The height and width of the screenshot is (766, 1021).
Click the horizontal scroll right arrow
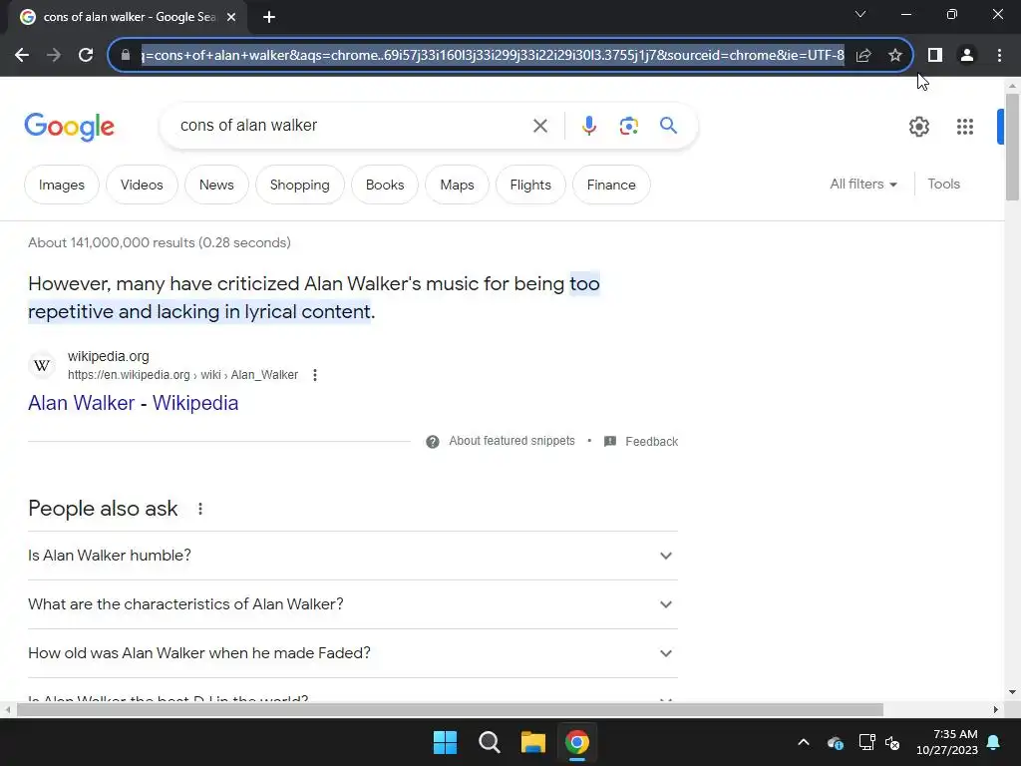coord(996,709)
